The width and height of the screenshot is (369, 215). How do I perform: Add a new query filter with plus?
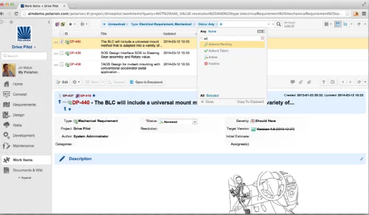[221, 24]
